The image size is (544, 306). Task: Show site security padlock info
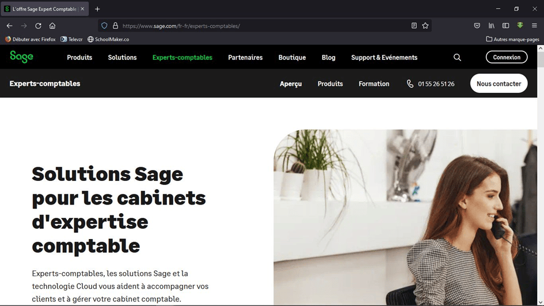point(115,26)
